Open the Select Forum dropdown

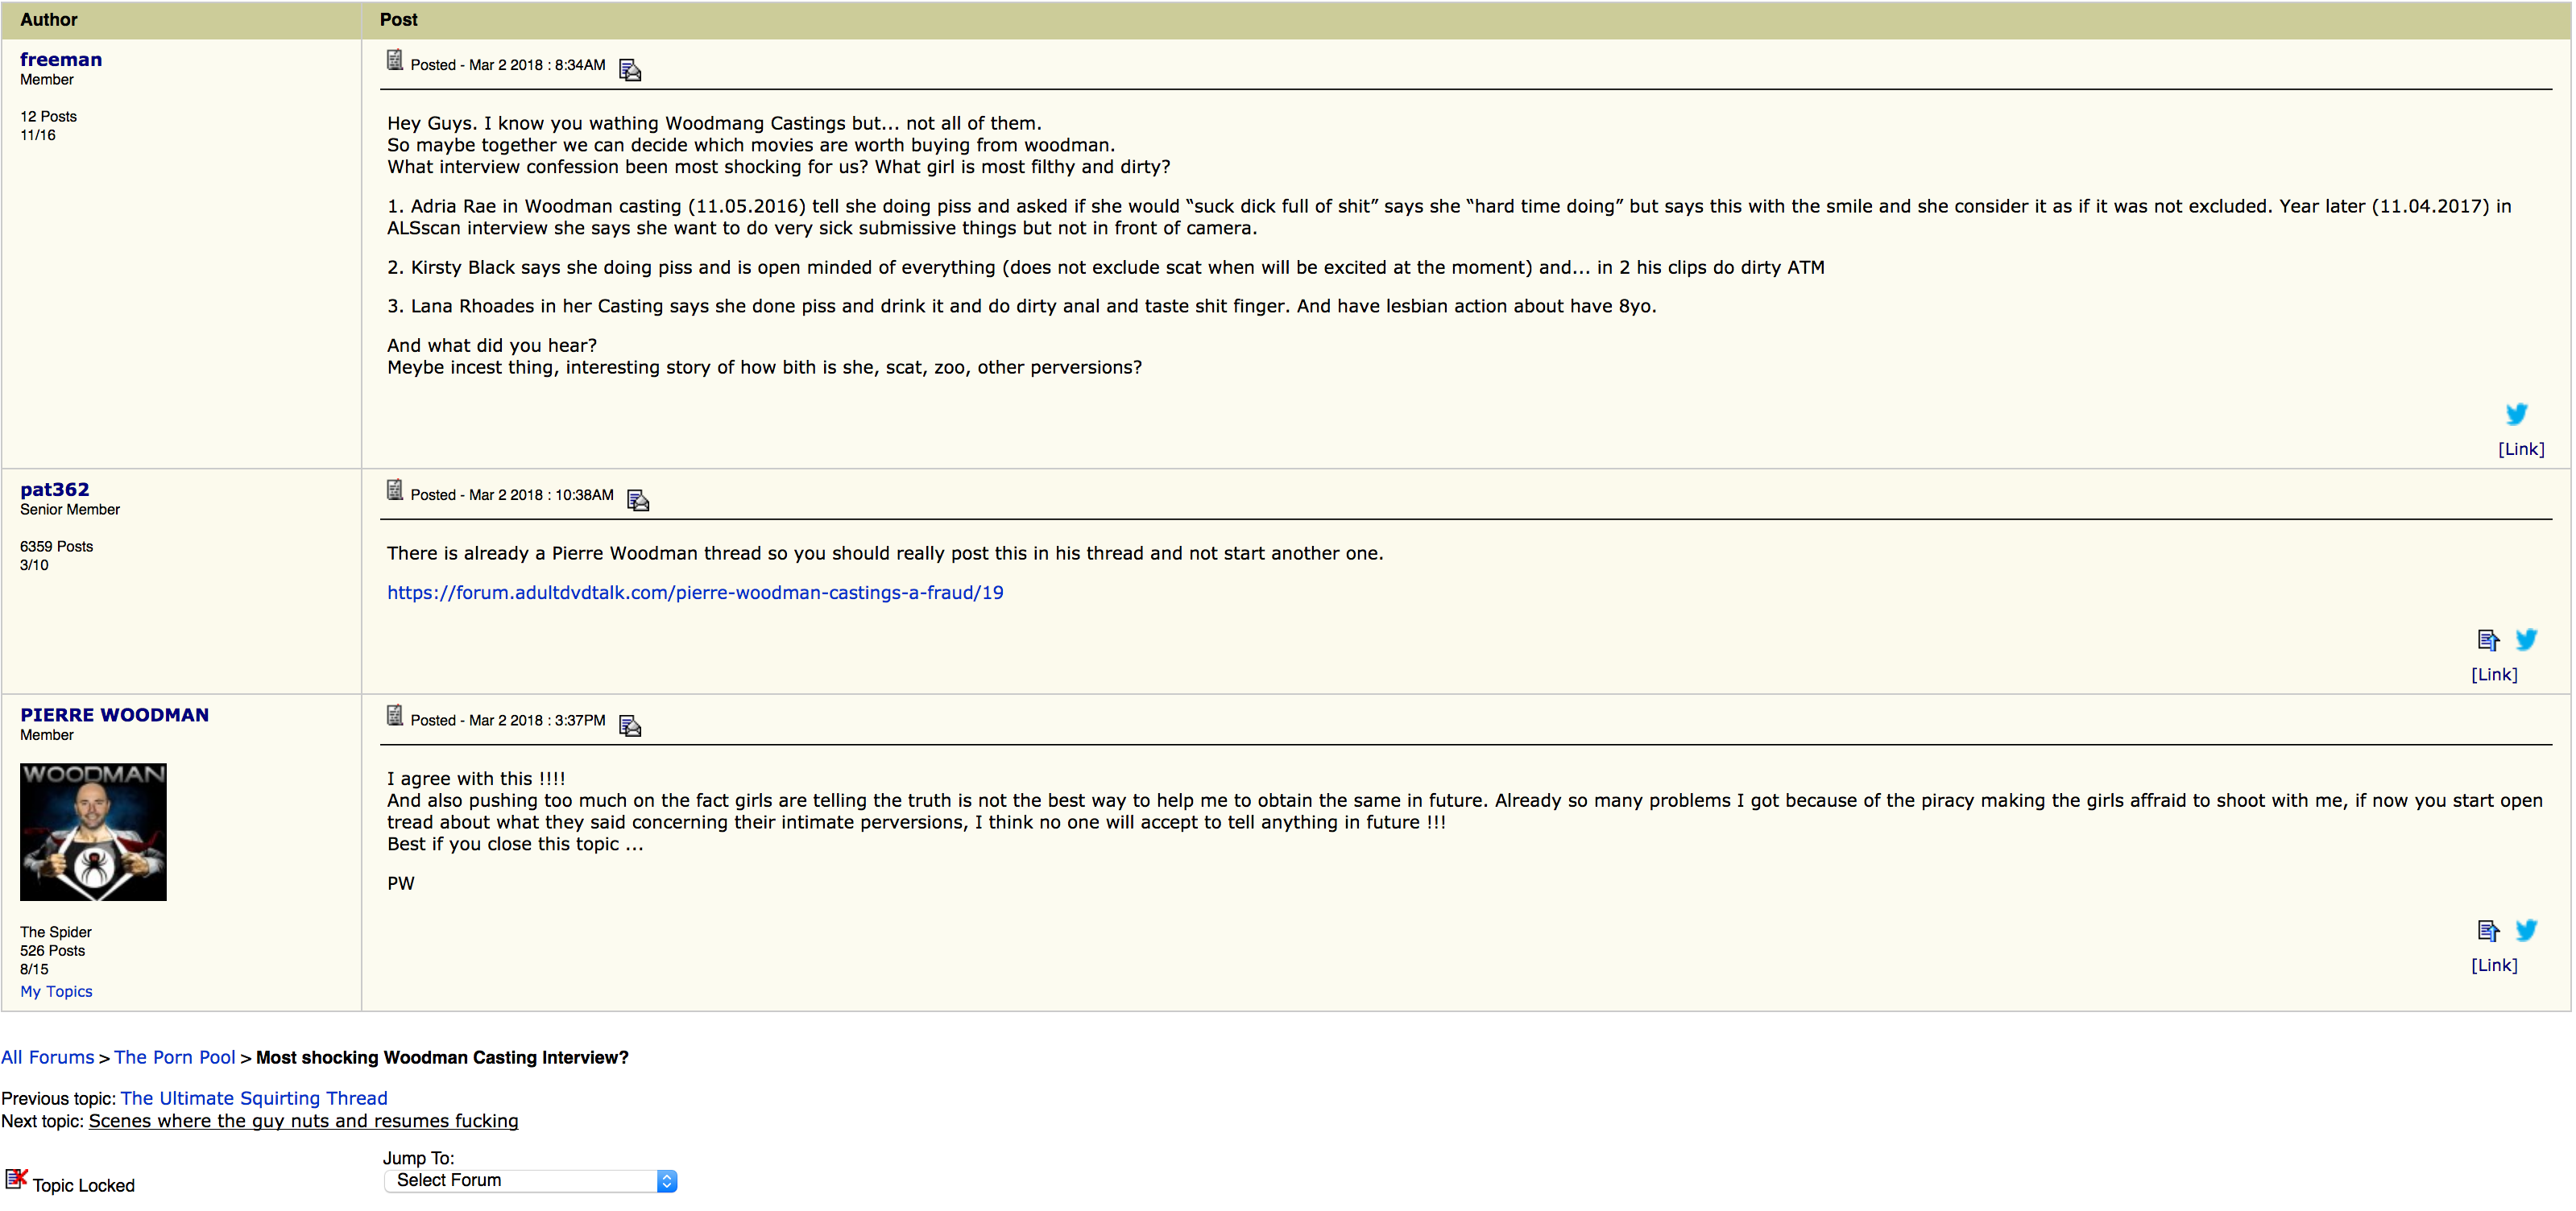point(530,1181)
